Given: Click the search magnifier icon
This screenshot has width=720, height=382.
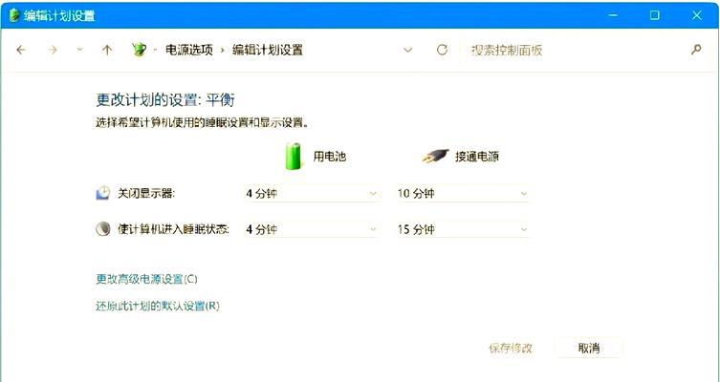Looking at the screenshot, I should point(696,50).
